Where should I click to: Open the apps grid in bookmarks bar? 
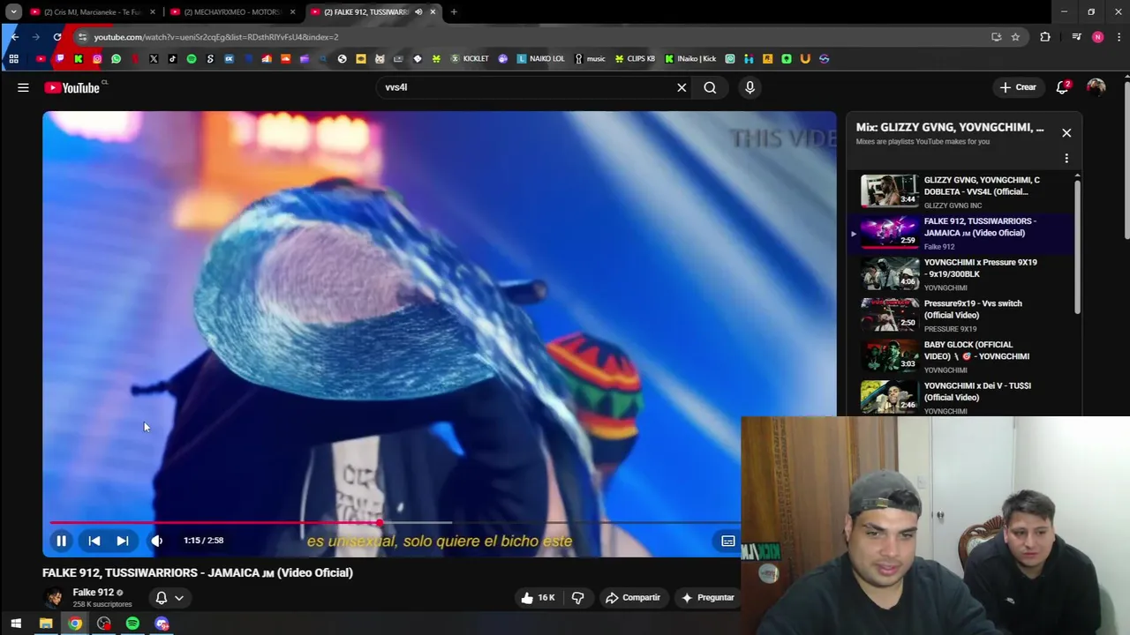13,59
